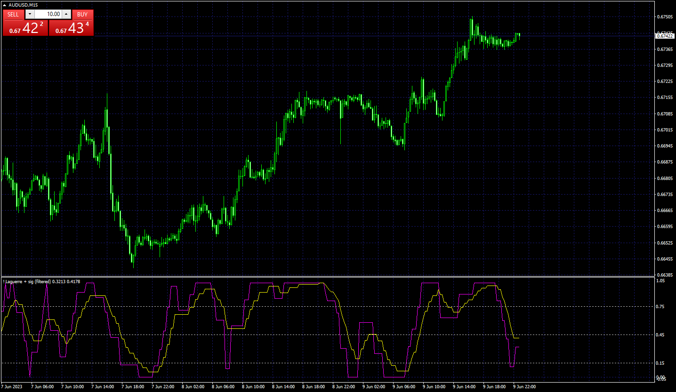
Task: Click the 10.00 volume input field
Action: point(48,14)
